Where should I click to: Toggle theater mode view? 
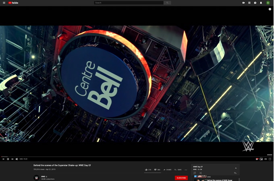[266, 159]
